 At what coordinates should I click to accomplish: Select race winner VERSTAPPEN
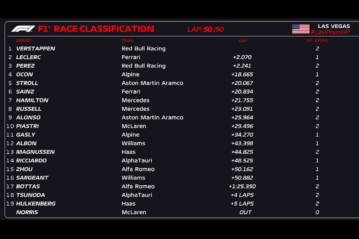[x=36, y=48]
